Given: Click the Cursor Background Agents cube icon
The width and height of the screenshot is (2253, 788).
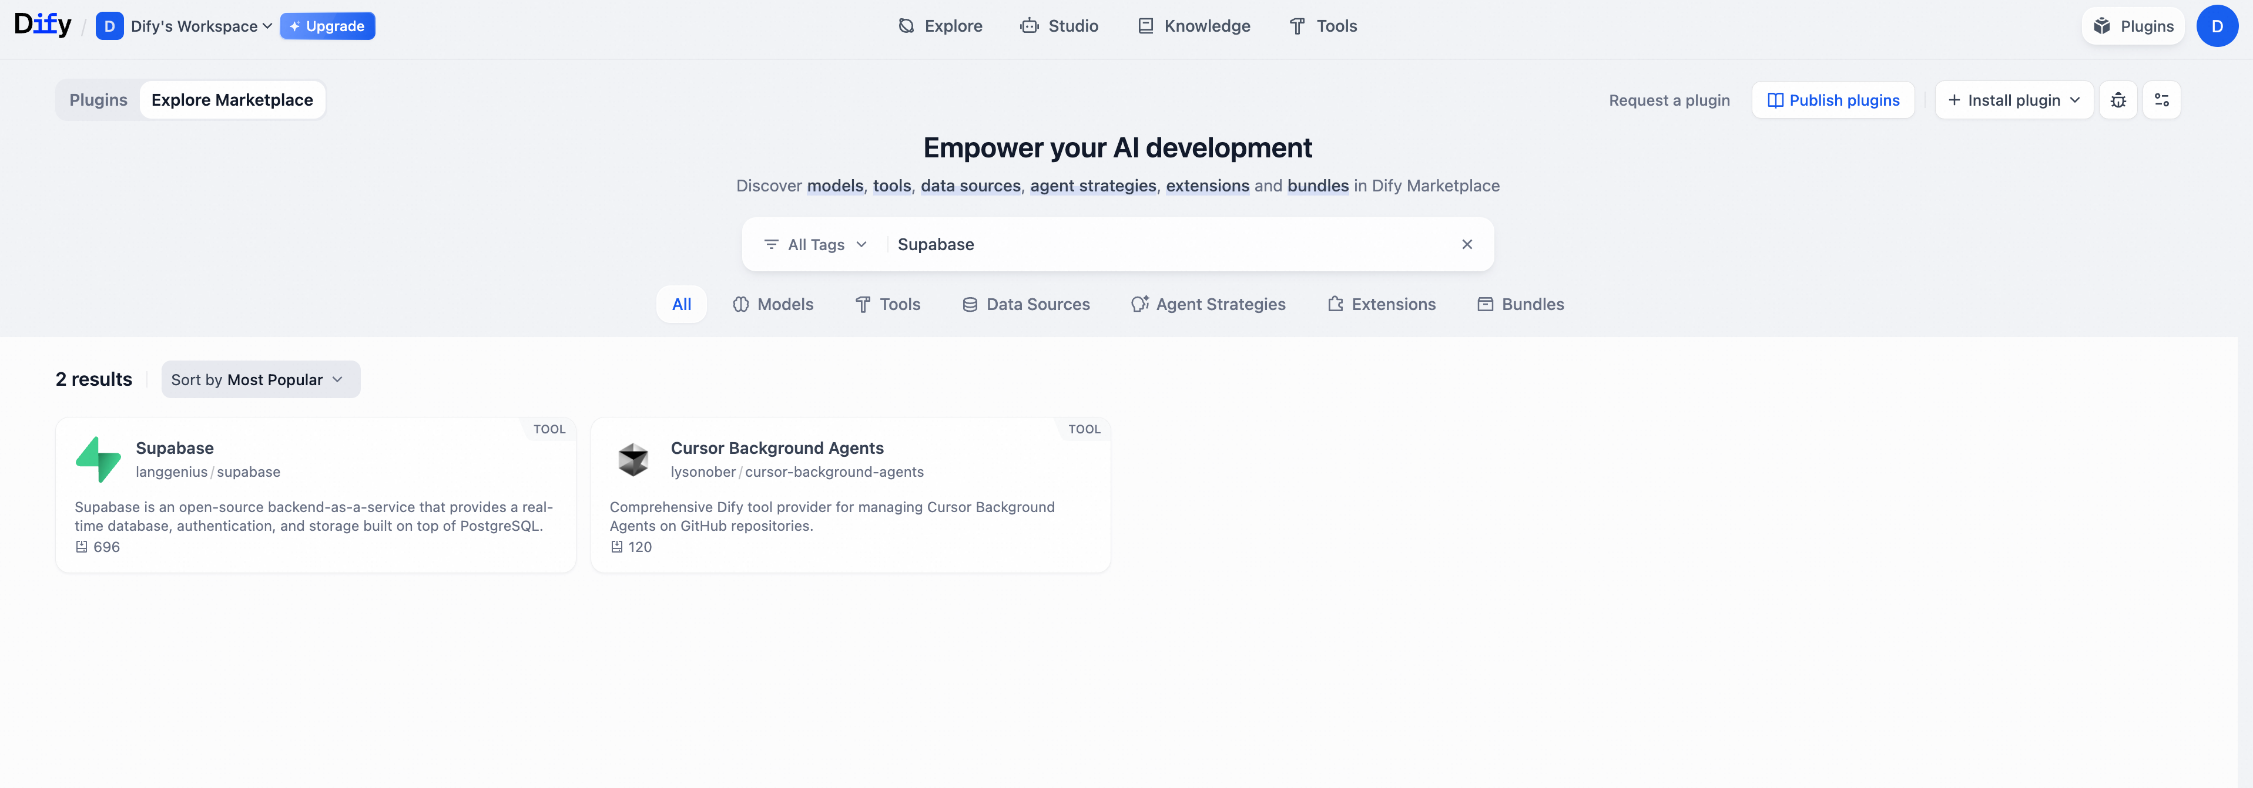Looking at the screenshot, I should pyautogui.click(x=632, y=460).
